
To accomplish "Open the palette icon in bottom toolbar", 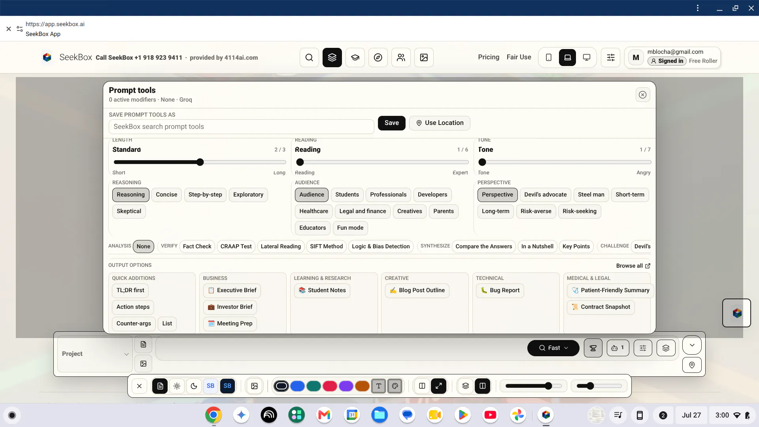I will (x=395, y=386).
